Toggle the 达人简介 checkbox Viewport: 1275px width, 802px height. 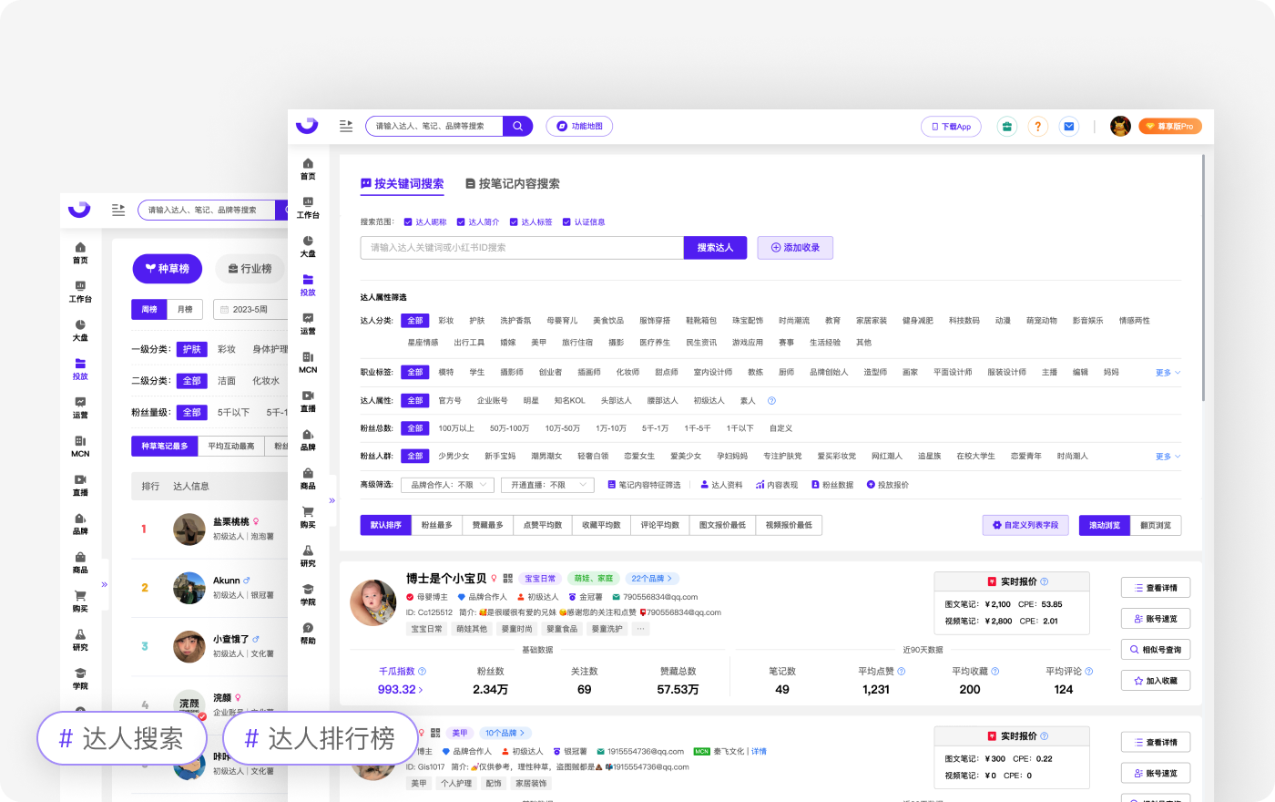click(461, 222)
